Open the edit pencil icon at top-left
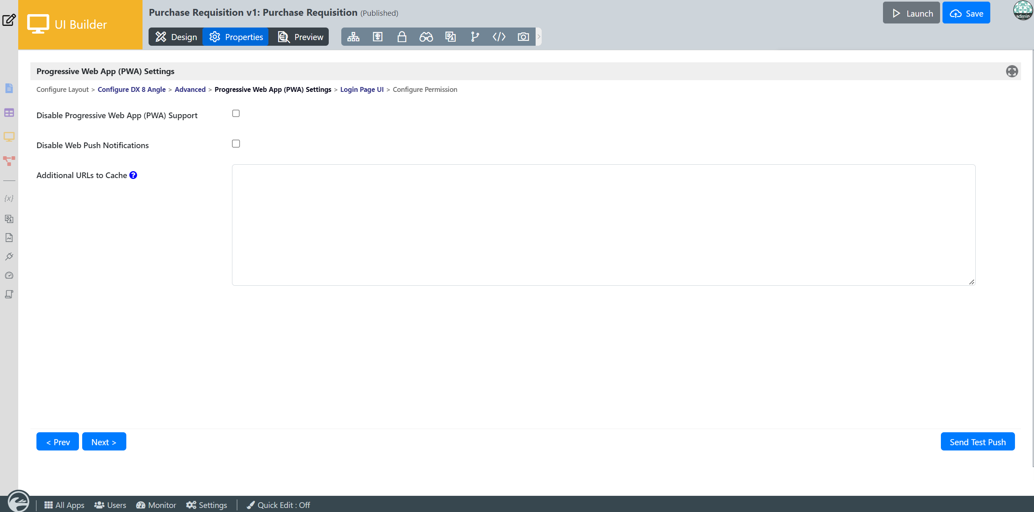Screen dimensions: 1034x512 pyautogui.click(x=9, y=20)
